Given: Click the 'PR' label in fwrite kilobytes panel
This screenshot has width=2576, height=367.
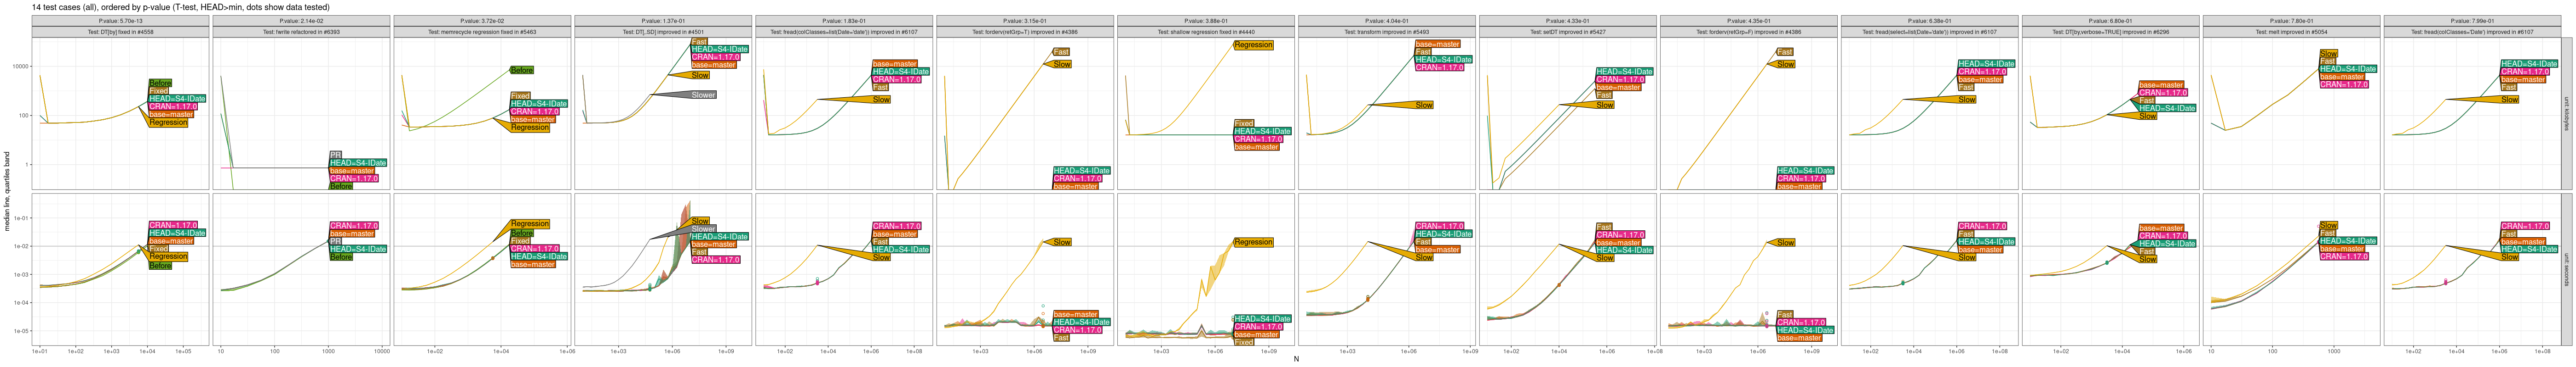Looking at the screenshot, I should pos(335,155).
